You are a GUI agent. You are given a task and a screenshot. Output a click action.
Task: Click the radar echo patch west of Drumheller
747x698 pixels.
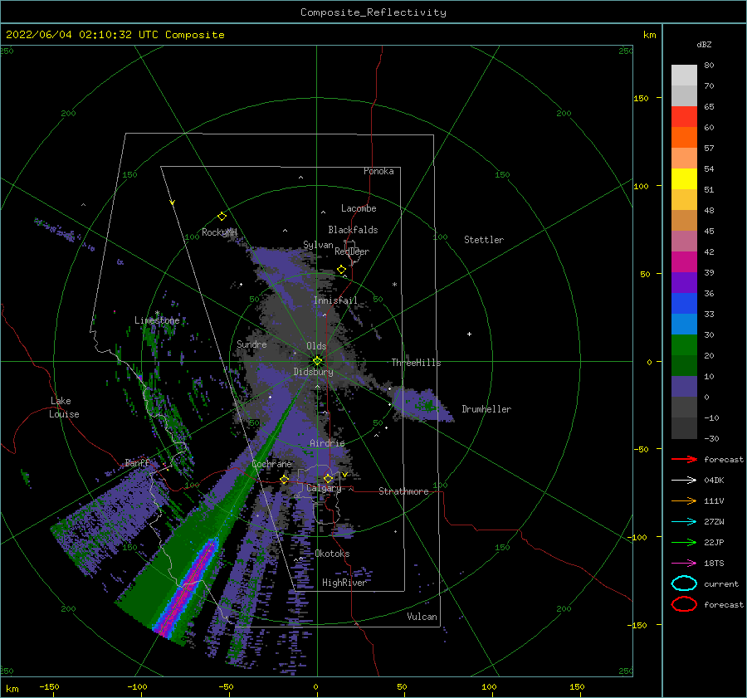coord(422,404)
